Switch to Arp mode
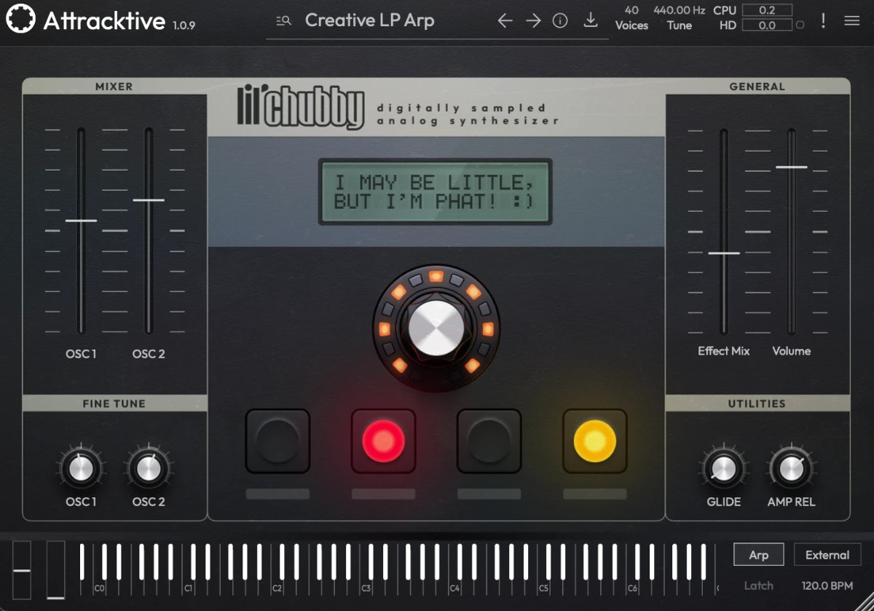This screenshot has height=611, width=874. coord(758,554)
